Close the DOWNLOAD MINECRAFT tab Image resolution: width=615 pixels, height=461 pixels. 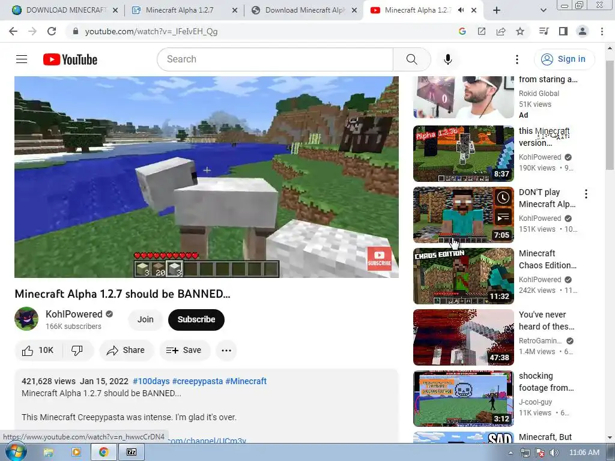pos(115,11)
